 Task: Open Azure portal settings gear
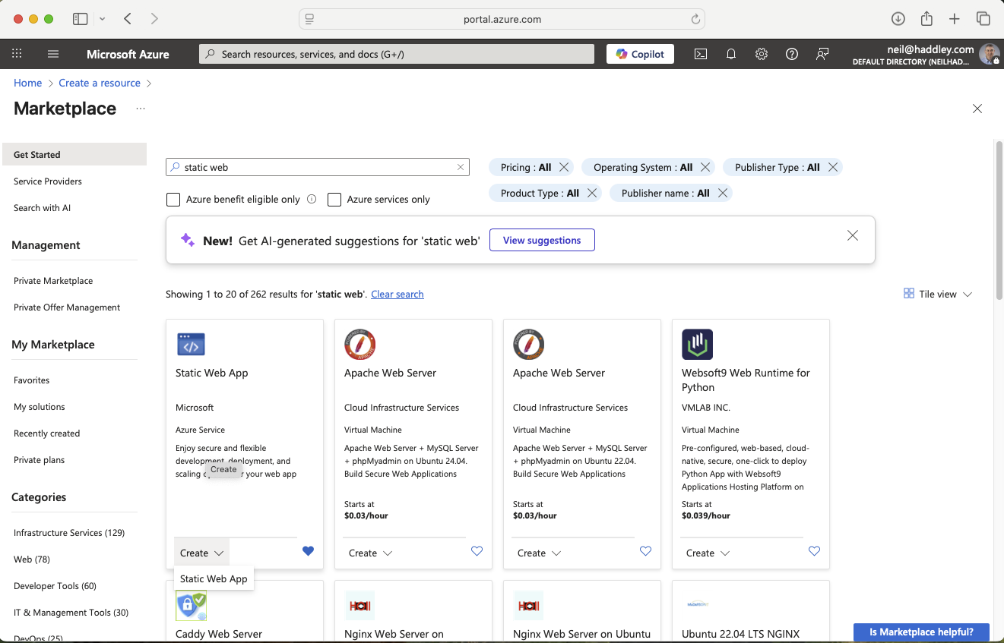pyautogui.click(x=762, y=54)
